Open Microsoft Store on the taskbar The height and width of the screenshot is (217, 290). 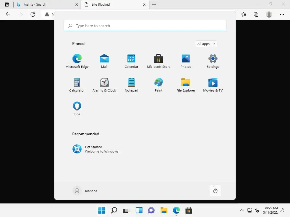point(189,210)
